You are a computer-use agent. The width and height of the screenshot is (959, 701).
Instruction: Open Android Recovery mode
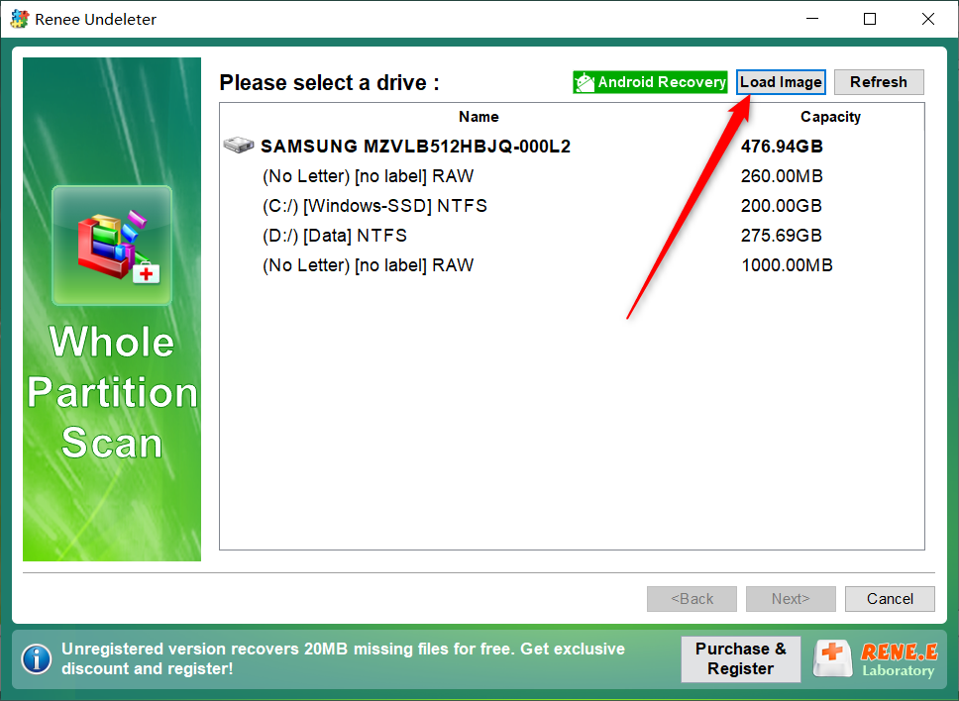pos(650,82)
